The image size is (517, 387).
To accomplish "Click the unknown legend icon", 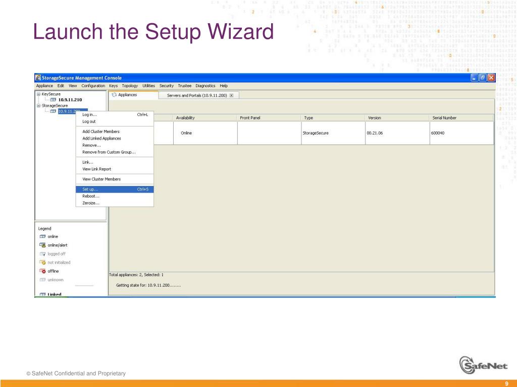I will click(42, 280).
